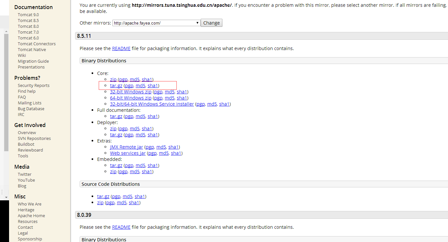Open the Get Involved Overview link
The image size is (448, 242).
[x=27, y=133]
